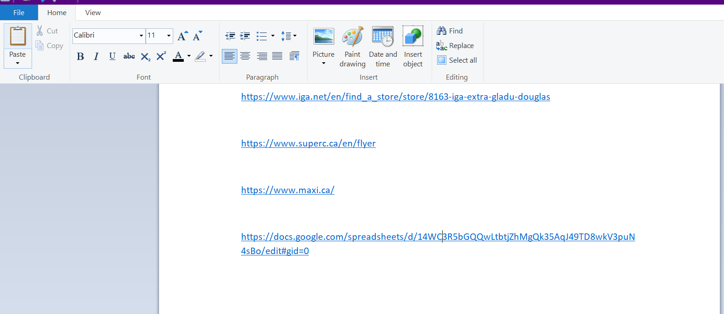Center the text alignment
This screenshot has height=314, width=724.
coord(246,56)
